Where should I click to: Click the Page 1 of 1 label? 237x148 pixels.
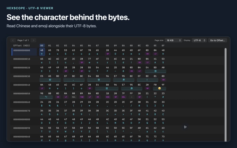(x=23, y=40)
